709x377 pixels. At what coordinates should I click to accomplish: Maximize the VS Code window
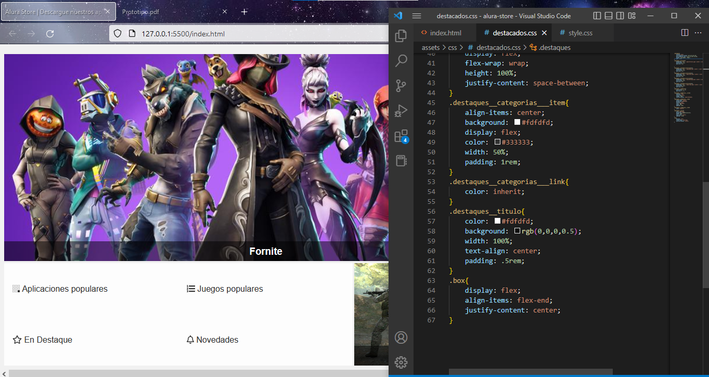[x=674, y=16]
